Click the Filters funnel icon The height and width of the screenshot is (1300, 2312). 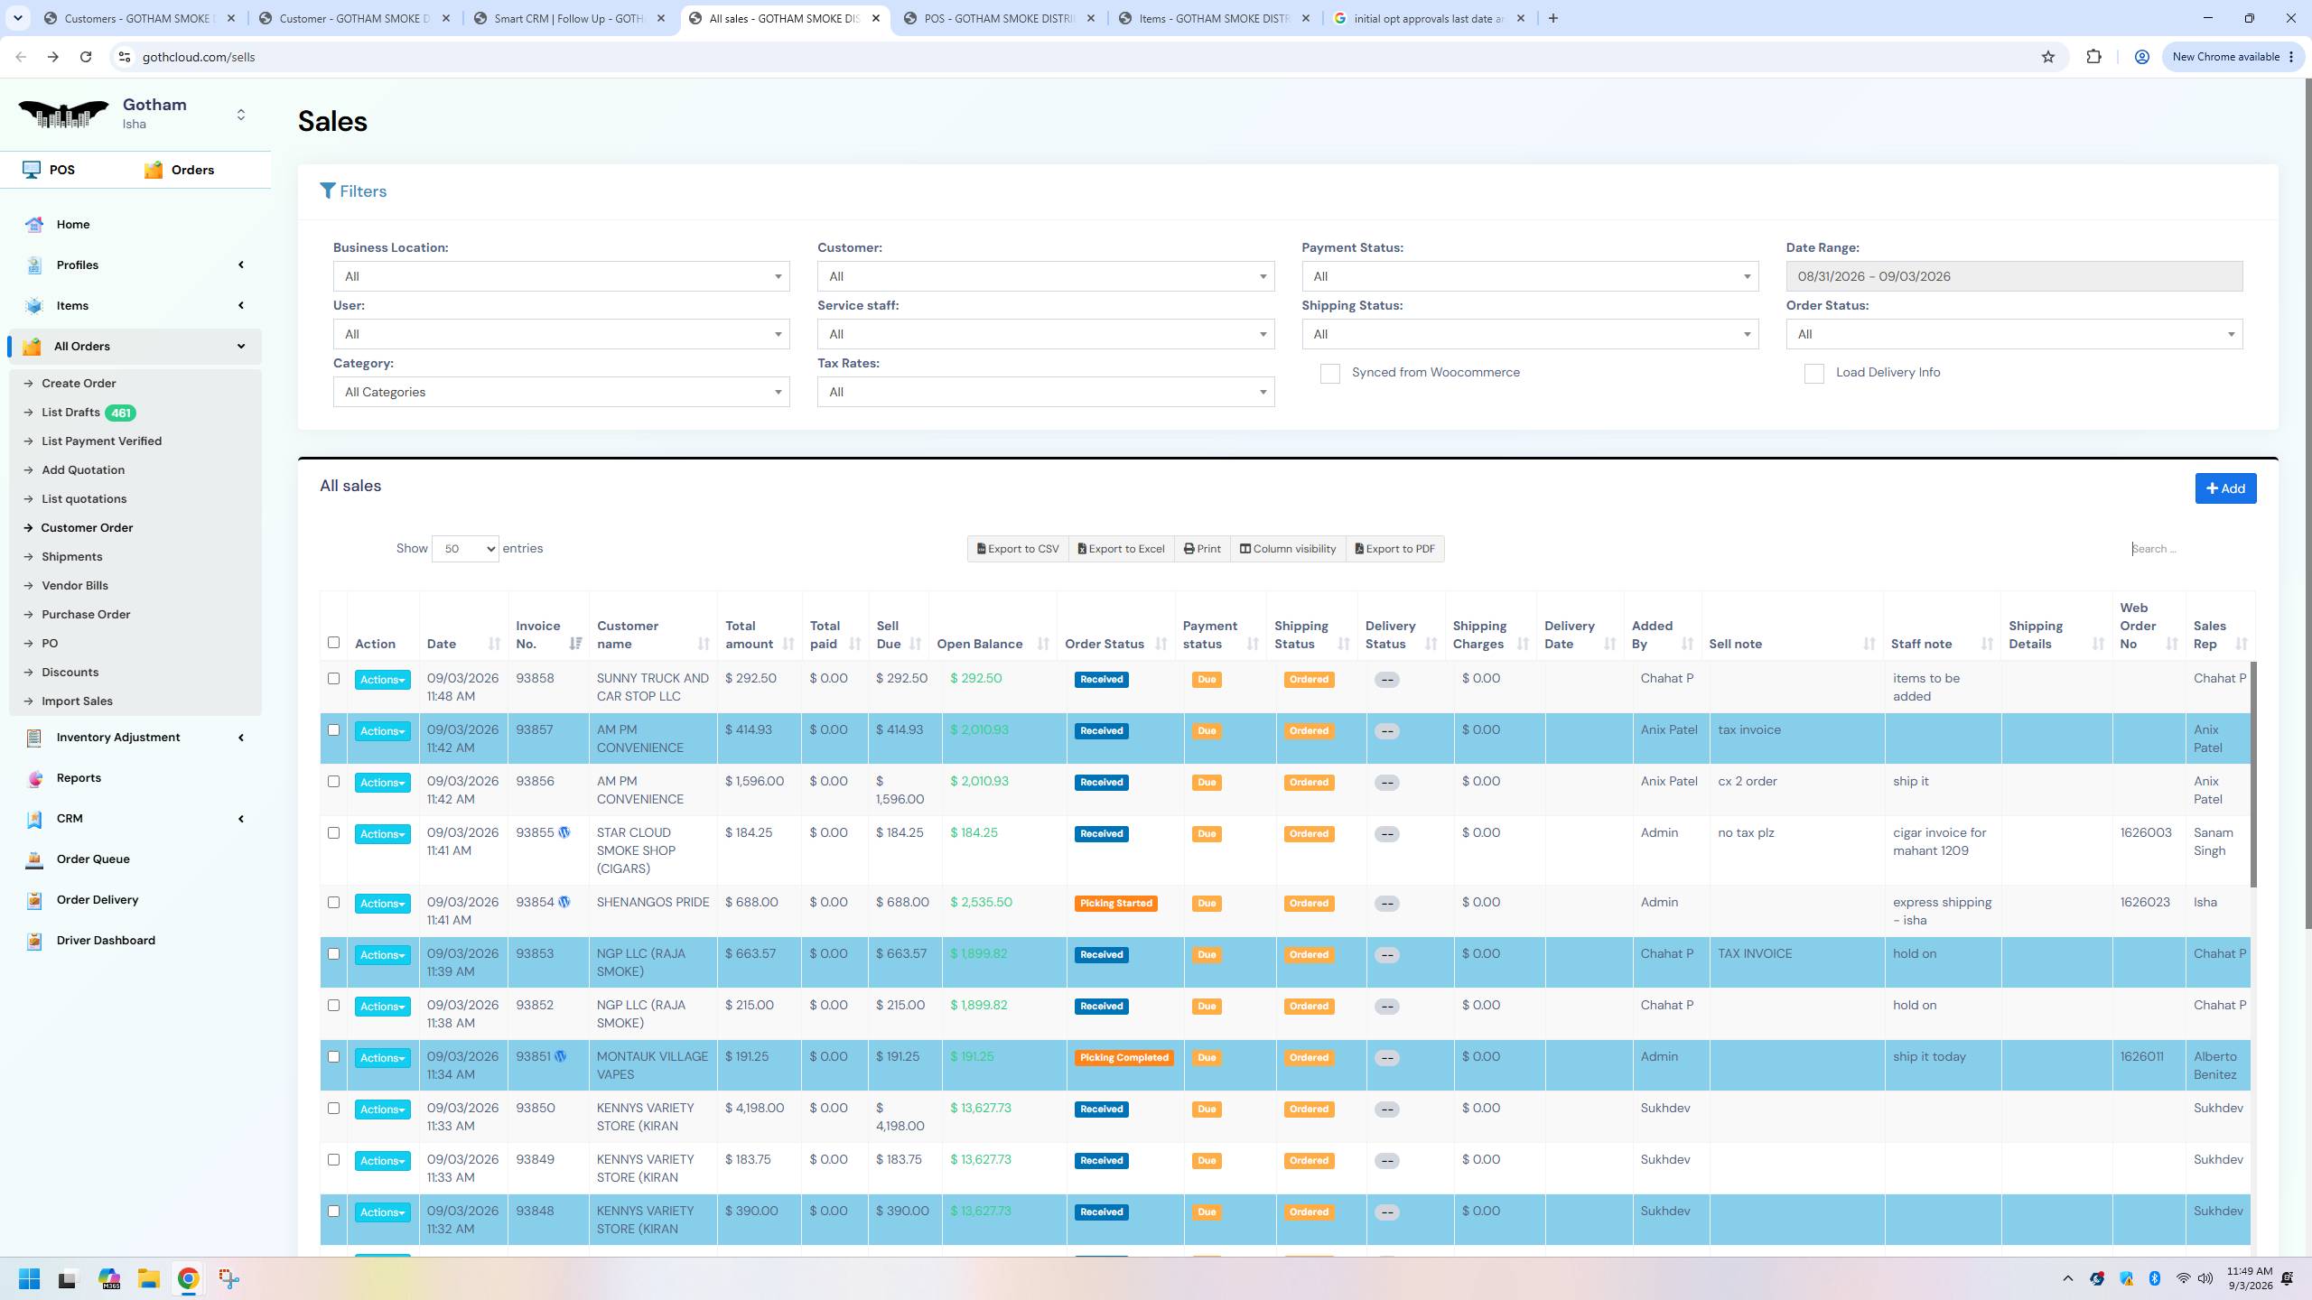328,191
